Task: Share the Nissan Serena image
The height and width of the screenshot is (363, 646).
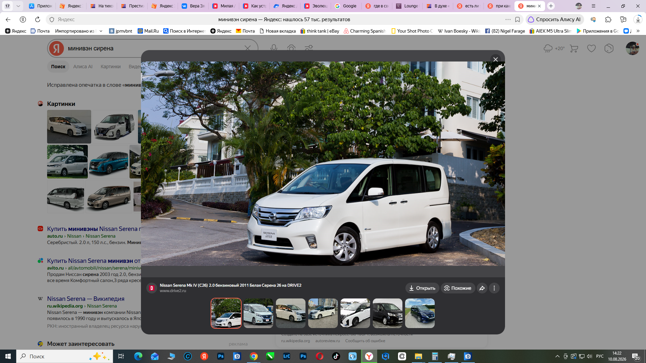Action: pos(482,288)
